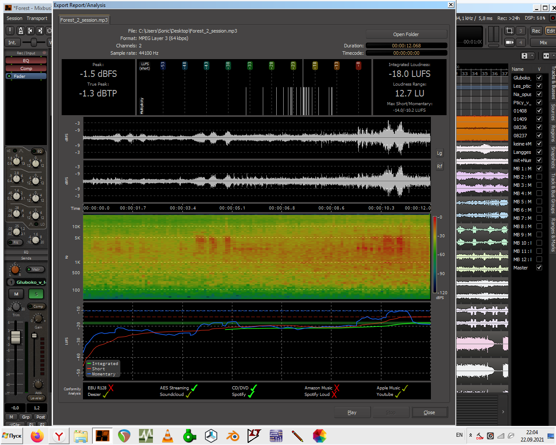The width and height of the screenshot is (556, 445).
Task: Toggle the Comp enable button on channel strip
Action: click(36, 306)
